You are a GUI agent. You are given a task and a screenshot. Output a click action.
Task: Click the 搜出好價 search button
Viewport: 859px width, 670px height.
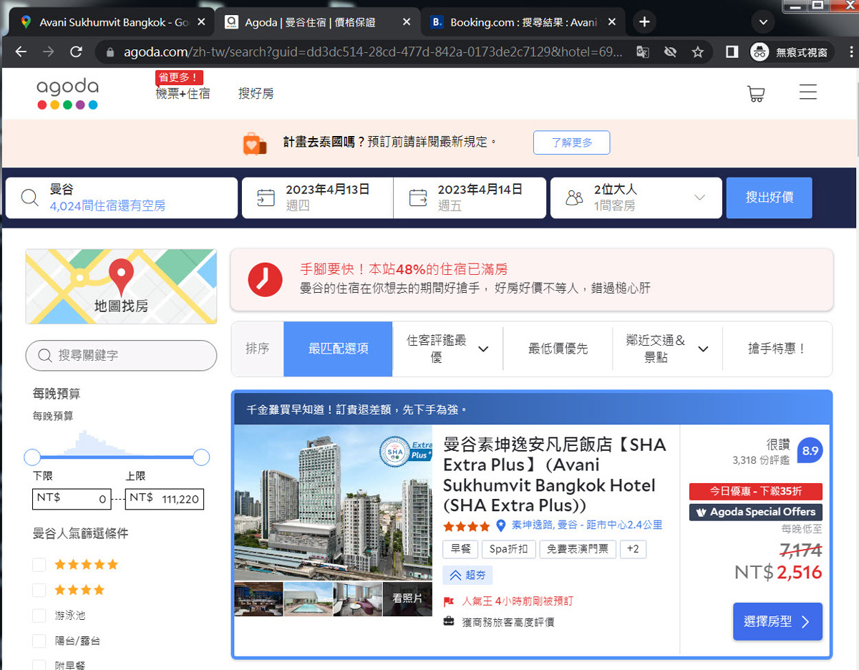tap(769, 198)
